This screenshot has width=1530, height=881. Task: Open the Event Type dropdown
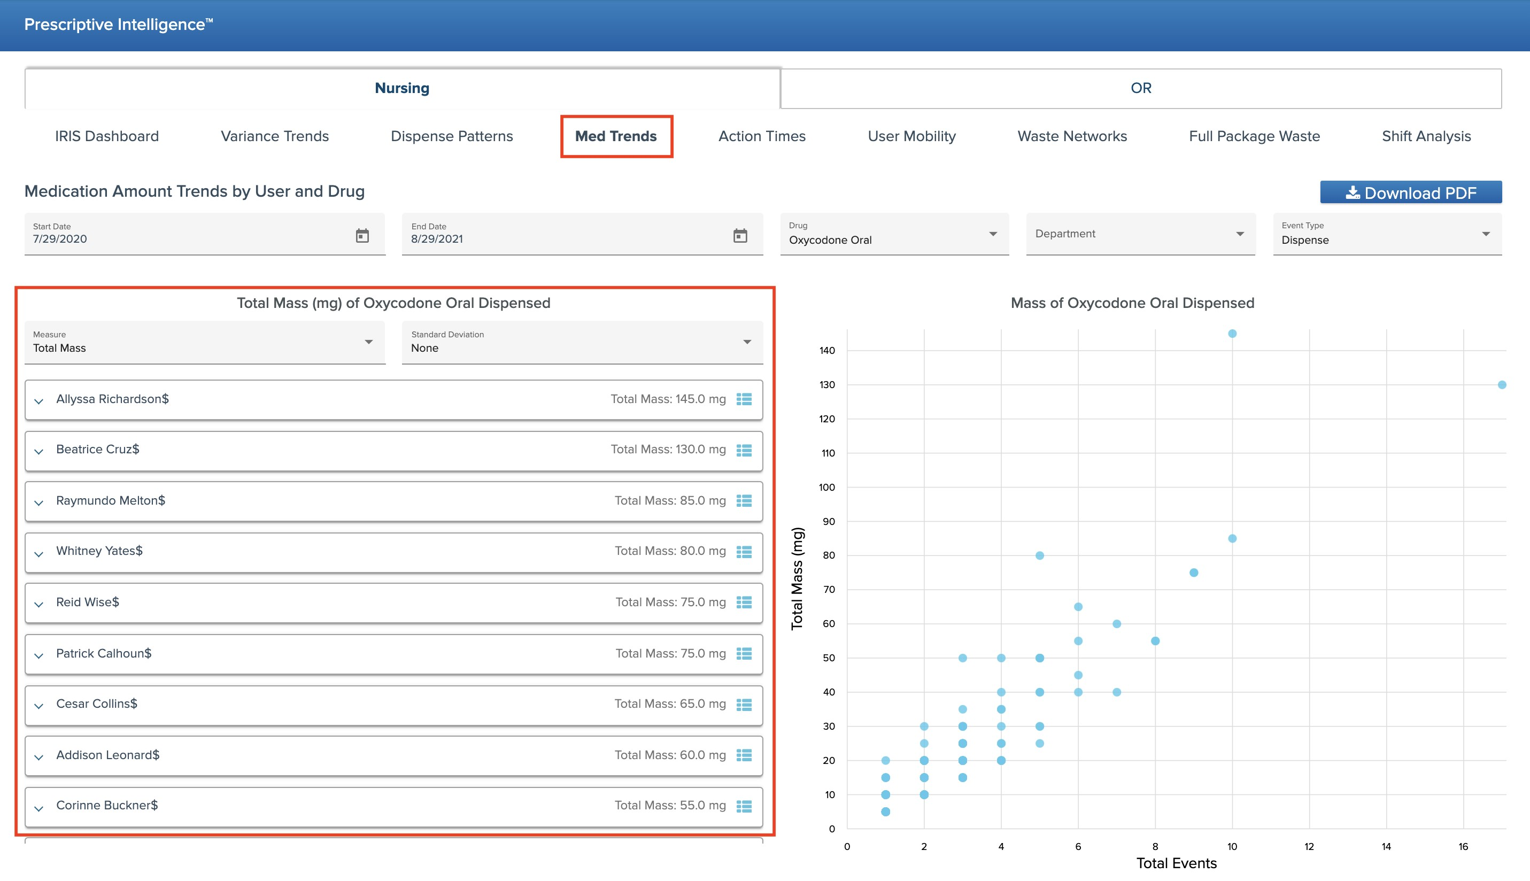pyautogui.click(x=1386, y=234)
